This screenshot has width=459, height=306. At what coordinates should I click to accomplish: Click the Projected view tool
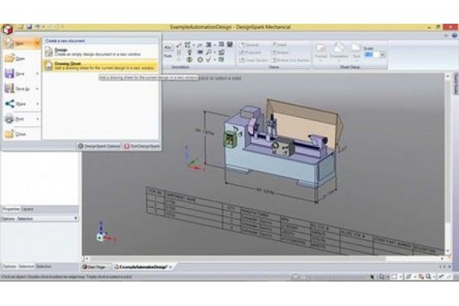tap(250, 53)
